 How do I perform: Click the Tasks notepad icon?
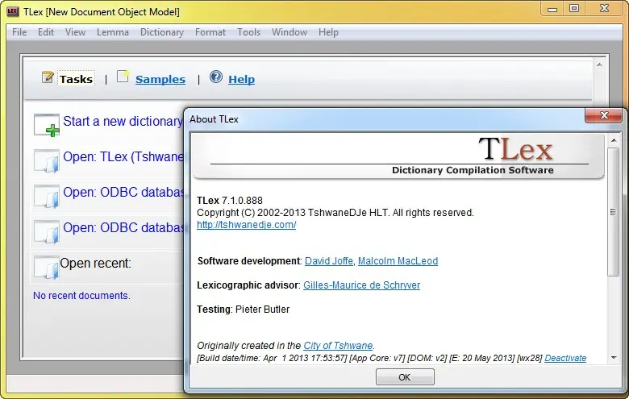48,77
